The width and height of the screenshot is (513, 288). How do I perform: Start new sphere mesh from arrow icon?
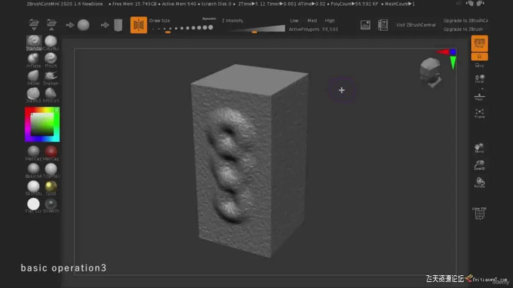tap(78, 25)
